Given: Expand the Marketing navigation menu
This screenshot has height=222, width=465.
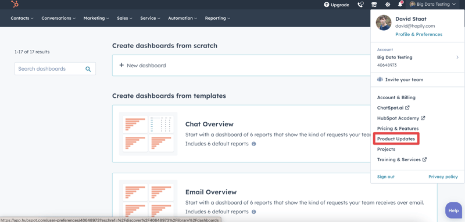Looking at the screenshot, I should pos(96,18).
